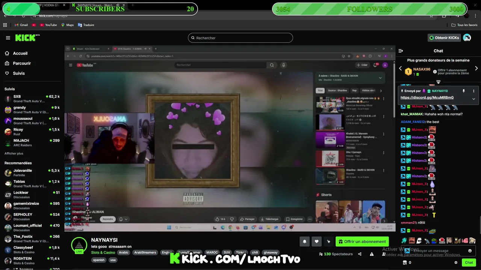The height and width of the screenshot is (270, 481).
Task: Select the green Pepe emote in quick bar
Action: click(x=434, y=240)
